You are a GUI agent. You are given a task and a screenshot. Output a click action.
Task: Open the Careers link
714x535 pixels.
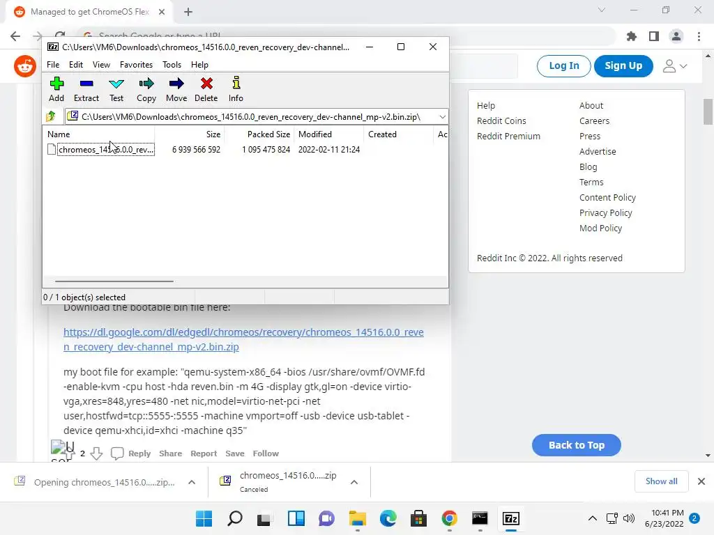click(594, 121)
